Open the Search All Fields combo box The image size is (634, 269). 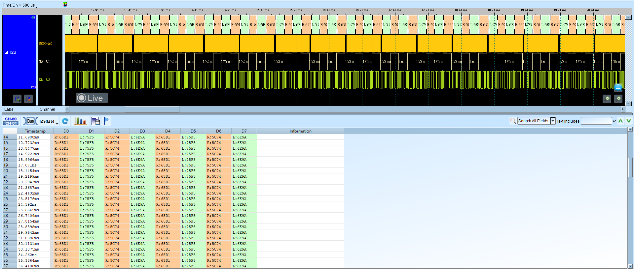[536, 121]
